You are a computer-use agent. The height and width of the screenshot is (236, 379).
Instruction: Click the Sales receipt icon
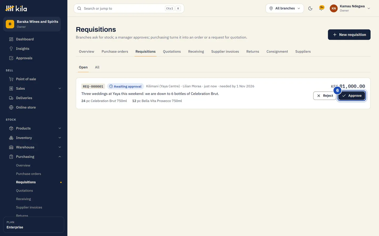[x=11, y=89]
